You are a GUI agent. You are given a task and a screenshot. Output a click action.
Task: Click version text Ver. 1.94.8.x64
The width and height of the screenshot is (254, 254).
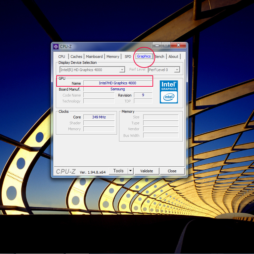tap(93, 172)
